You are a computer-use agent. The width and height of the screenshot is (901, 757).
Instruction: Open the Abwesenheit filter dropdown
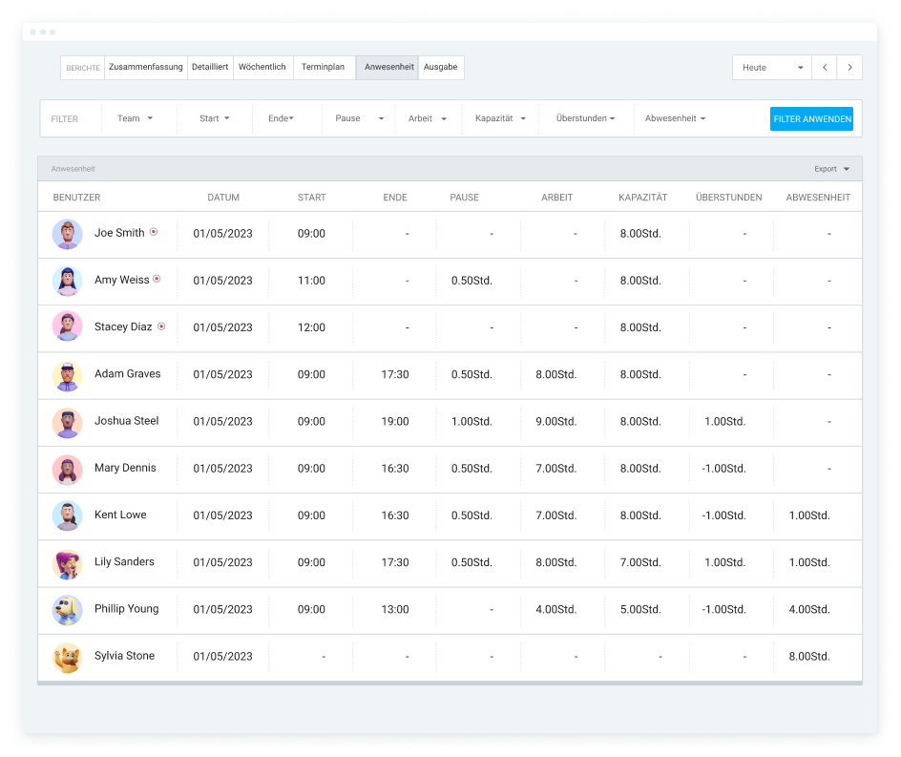click(x=675, y=118)
